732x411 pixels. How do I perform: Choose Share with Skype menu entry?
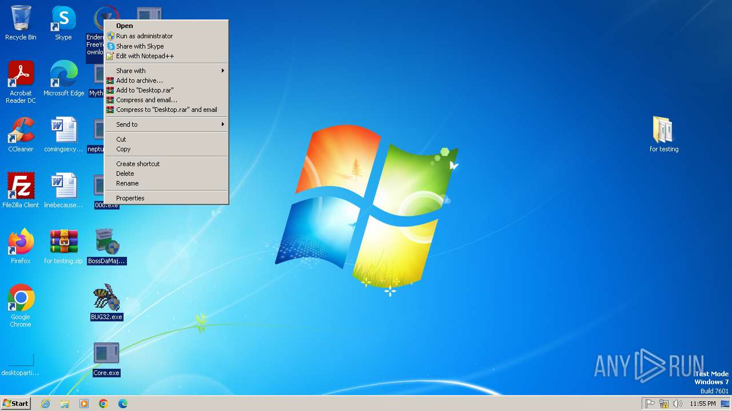[x=166, y=46]
